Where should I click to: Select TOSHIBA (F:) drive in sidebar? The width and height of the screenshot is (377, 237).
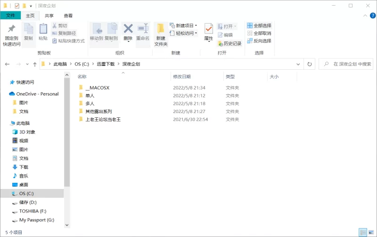[33, 211]
